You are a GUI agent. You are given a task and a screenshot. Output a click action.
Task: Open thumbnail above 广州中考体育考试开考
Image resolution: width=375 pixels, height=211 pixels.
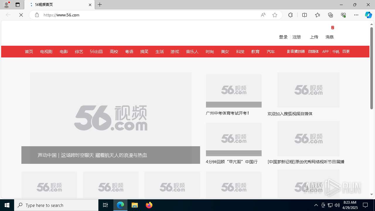click(x=234, y=91)
